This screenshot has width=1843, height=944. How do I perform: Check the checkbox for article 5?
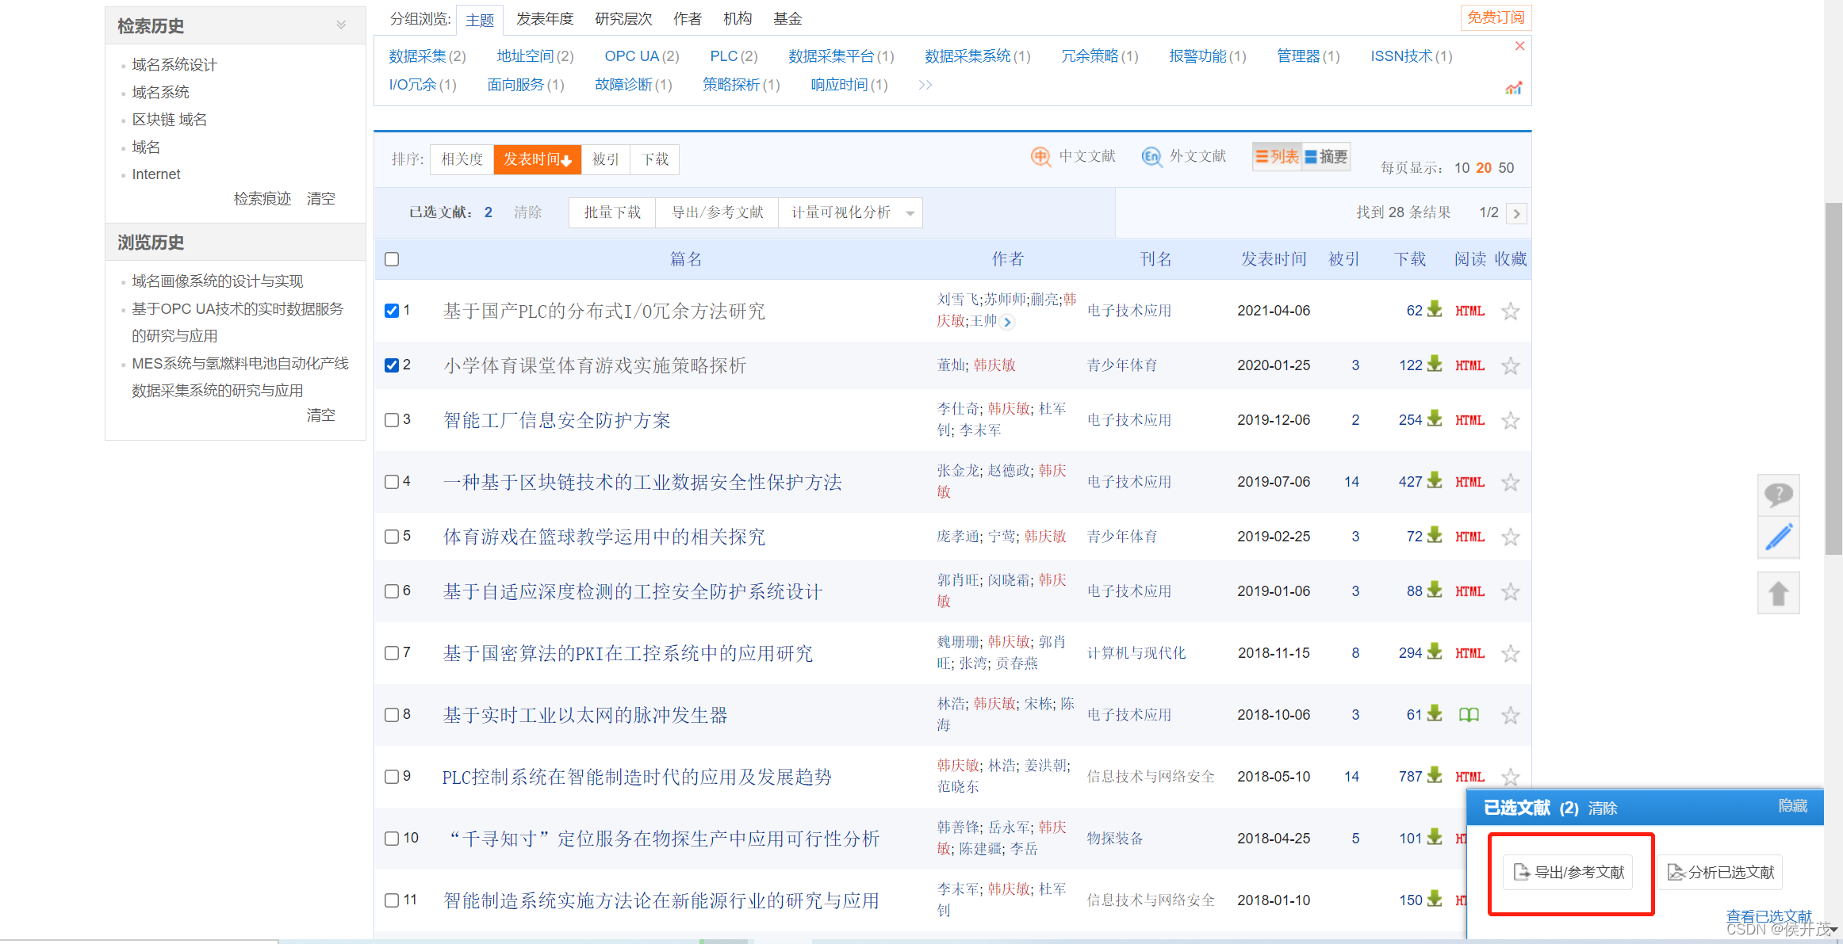tap(392, 537)
